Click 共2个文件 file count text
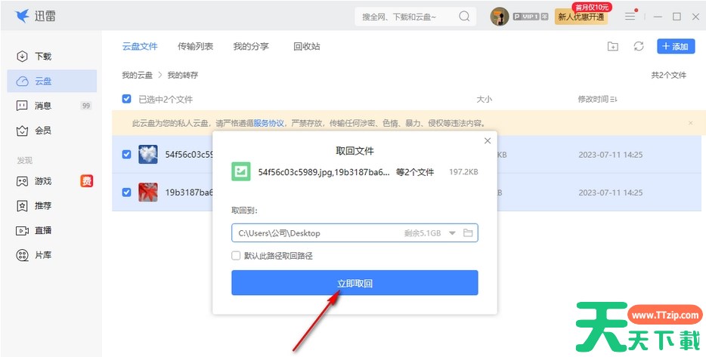This screenshot has width=706, height=357. pyautogui.click(x=669, y=75)
